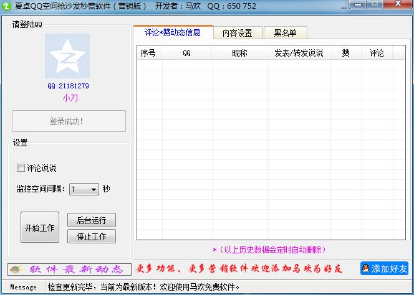414x295 pixels.
Task: Click the green Z app icon in title bar
Action: [x=6, y=6]
